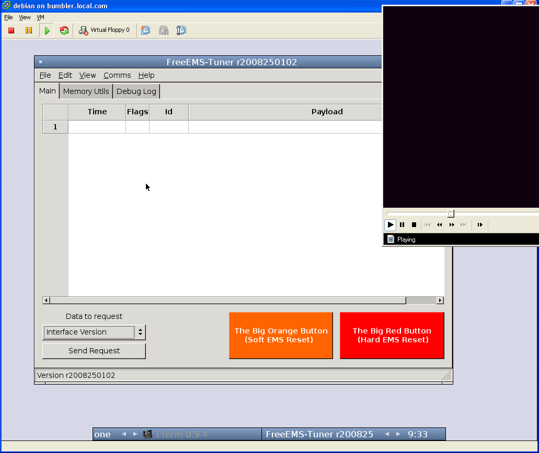
Task: Click the Eterm terminal icon in taskbar
Action: (147, 434)
